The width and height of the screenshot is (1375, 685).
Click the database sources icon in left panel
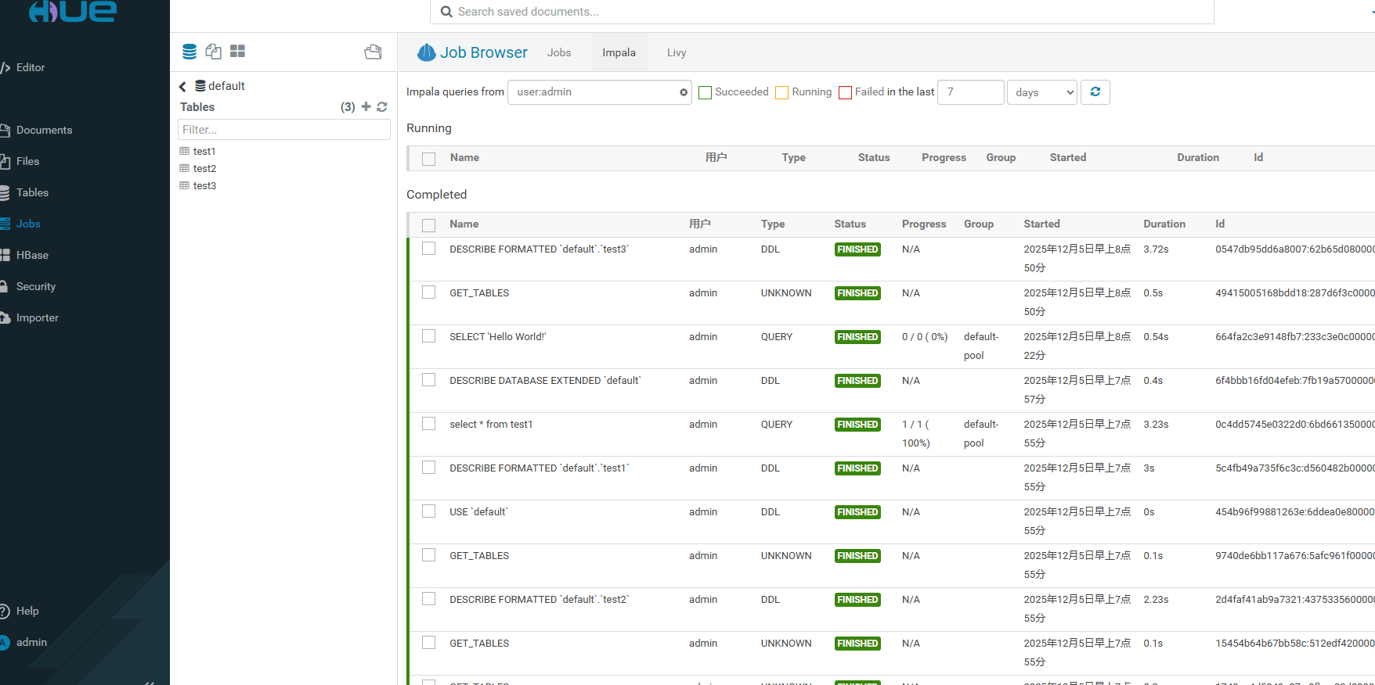(189, 52)
